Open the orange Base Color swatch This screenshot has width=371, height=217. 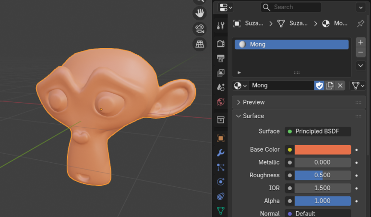(x=323, y=150)
